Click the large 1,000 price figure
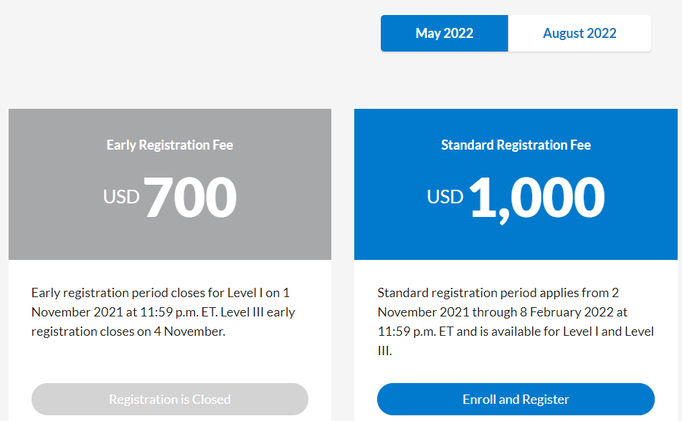This screenshot has width=682, height=421. pyautogui.click(x=536, y=197)
